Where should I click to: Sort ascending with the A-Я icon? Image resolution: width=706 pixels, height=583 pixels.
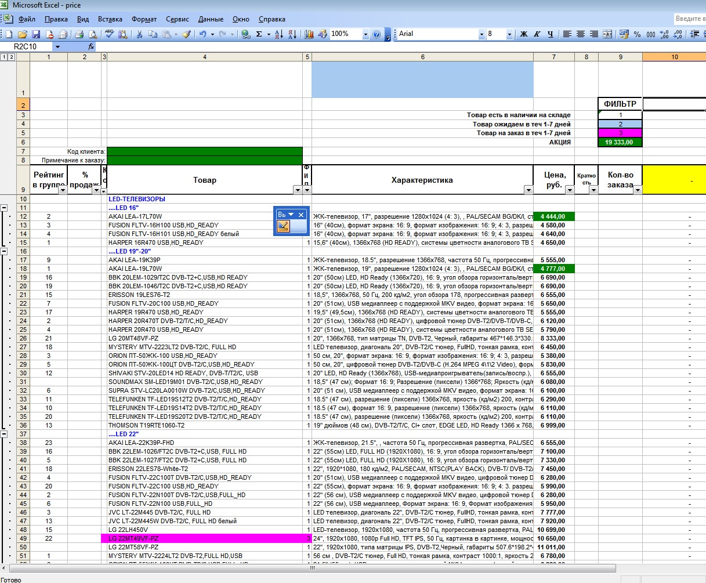(279, 34)
